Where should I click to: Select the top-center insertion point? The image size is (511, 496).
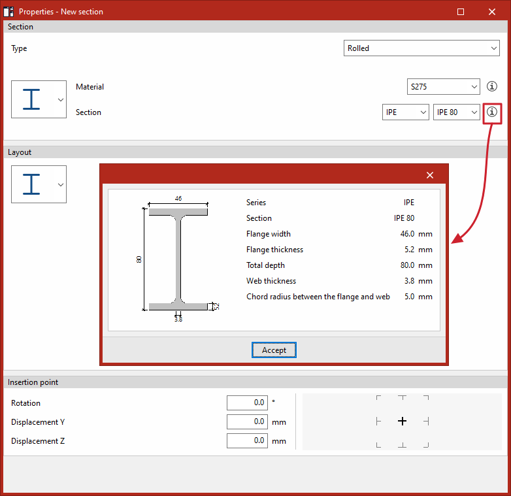pyautogui.click(x=402, y=397)
